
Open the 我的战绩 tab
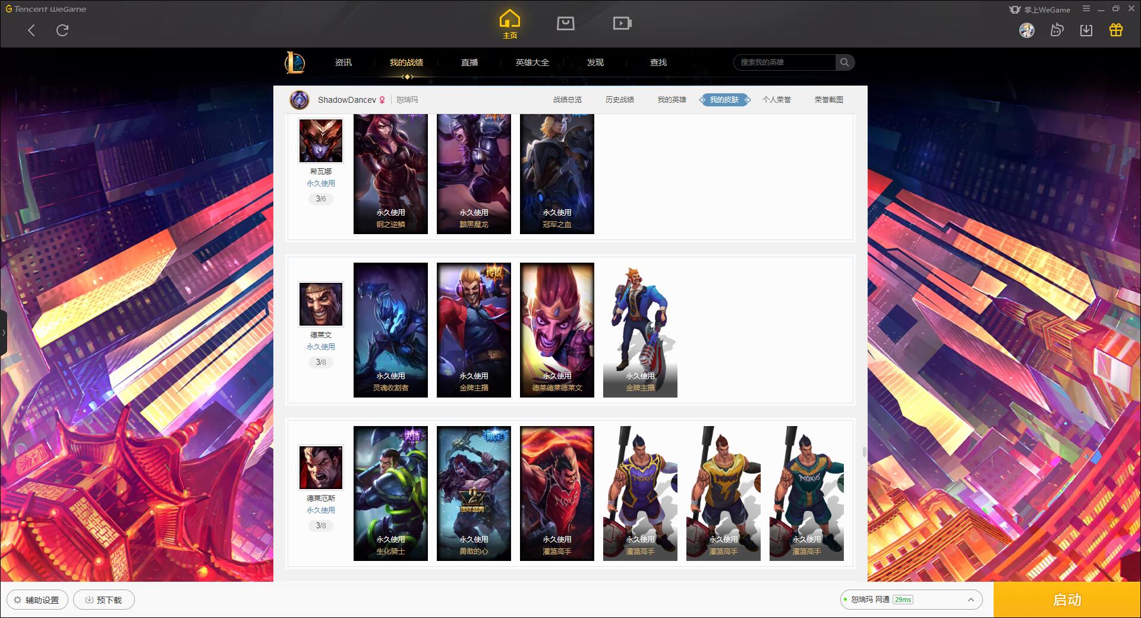pyautogui.click(x=406, y=62)
